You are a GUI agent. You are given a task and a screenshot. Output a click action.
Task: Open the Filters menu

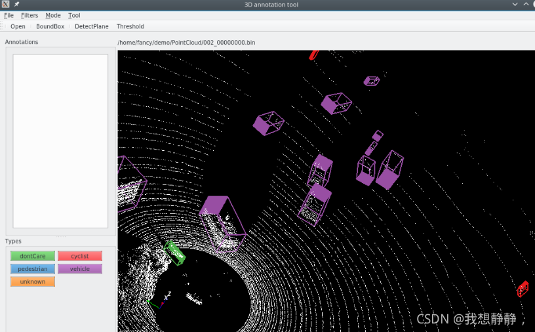(30, 15)
